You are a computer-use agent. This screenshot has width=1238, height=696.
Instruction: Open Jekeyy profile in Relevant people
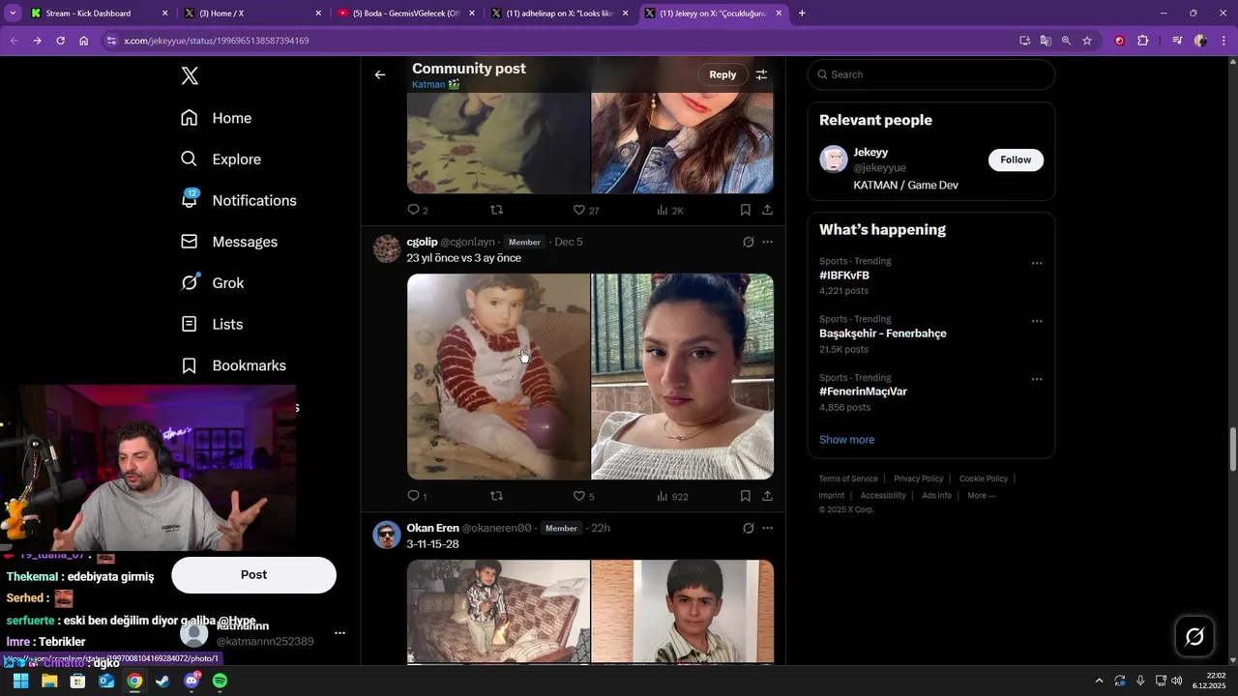[x=870, y=153]
